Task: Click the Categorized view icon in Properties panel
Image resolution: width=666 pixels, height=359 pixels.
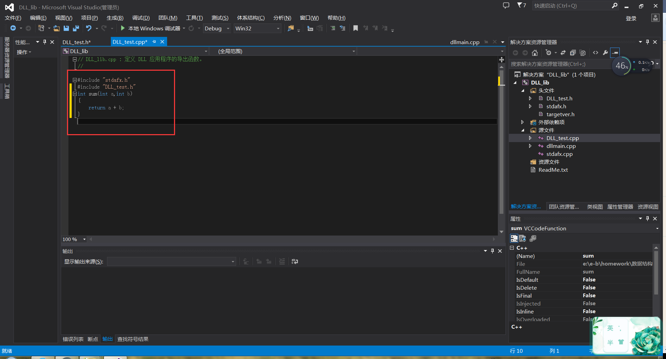Action: [514, 238]
